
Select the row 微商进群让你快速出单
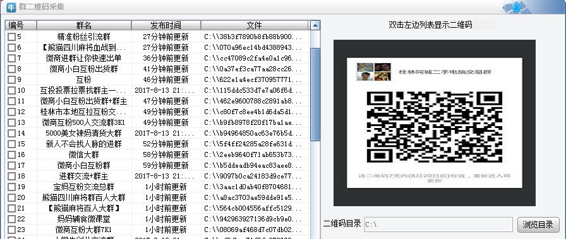coord(158,59)
